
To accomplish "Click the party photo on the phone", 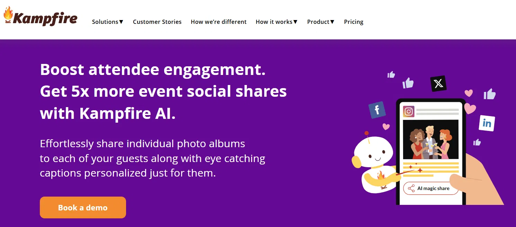I will tap(430, 140).
